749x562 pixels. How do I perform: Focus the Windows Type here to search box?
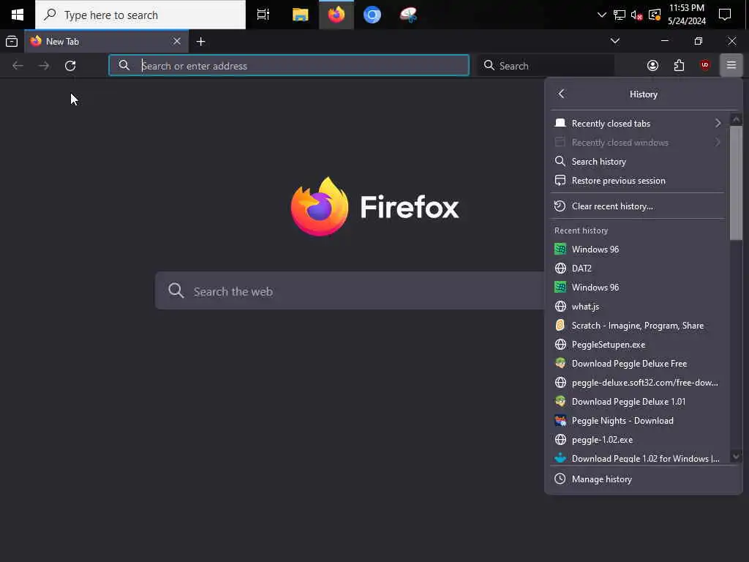140,15
